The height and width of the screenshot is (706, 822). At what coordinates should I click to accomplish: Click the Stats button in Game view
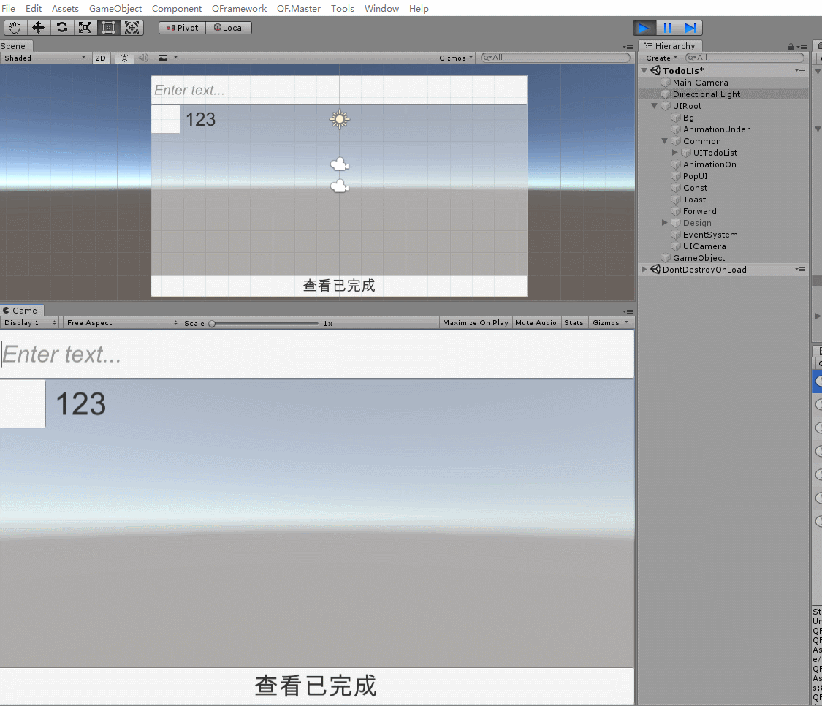(x=574, y=322)
